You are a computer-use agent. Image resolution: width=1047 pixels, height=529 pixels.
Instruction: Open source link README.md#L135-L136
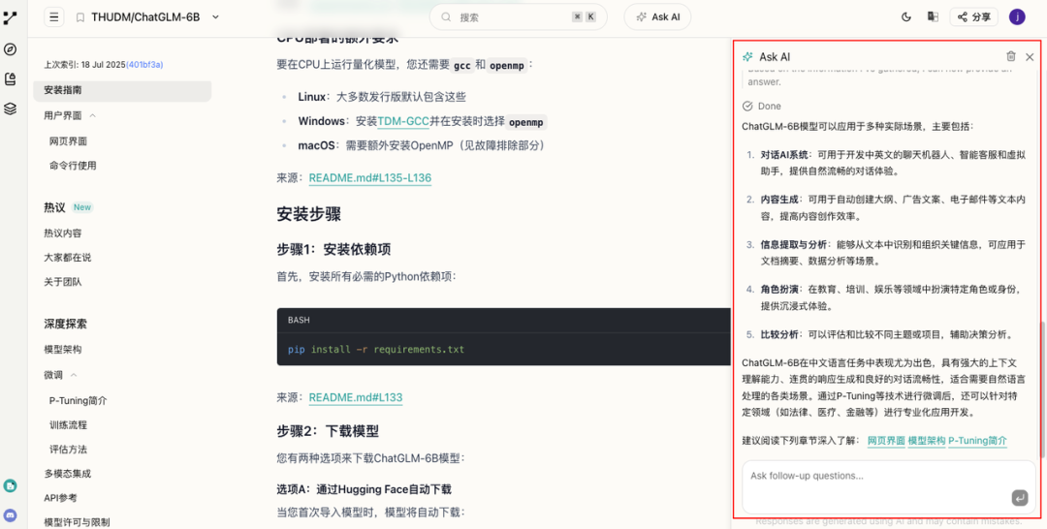tap(370, 178)
